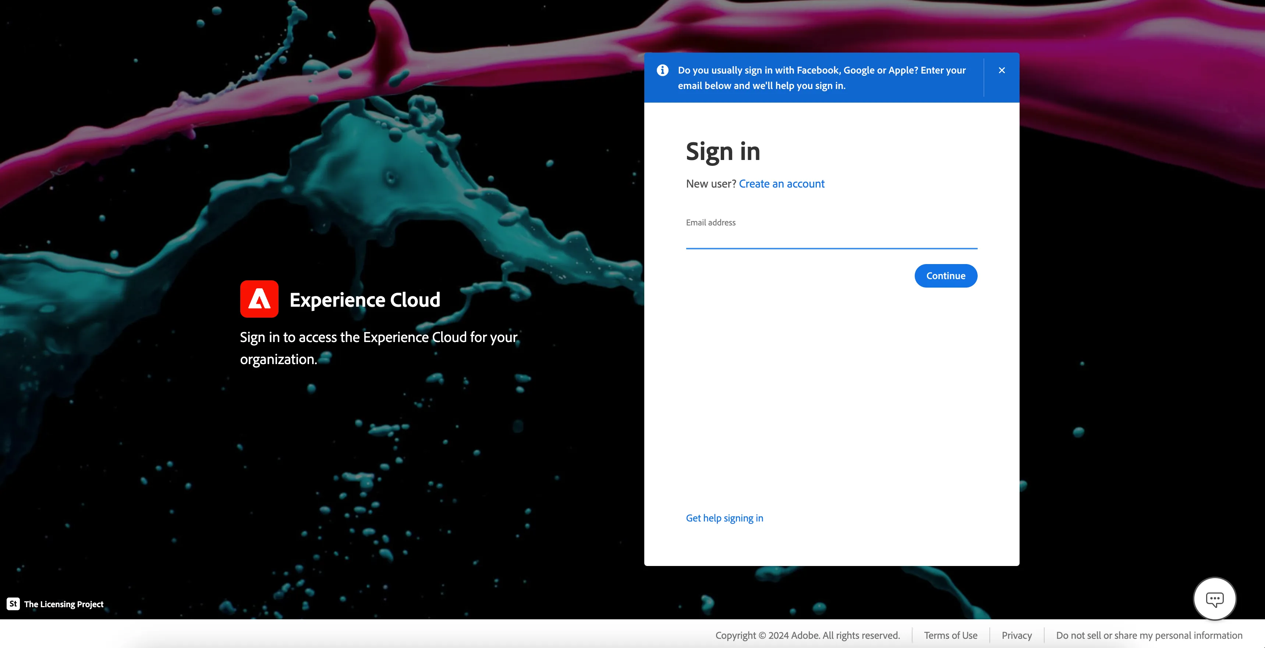Open Do not sell or share link
This screenshot has width=1265, height=648.
tap(1149, 635)
